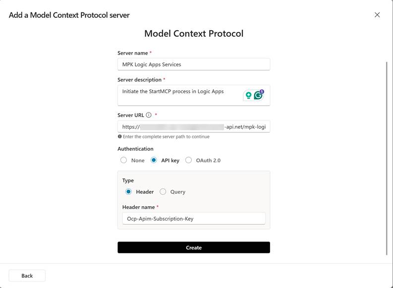Choose OAuth 2.0 authentication

[x=189, y=160]
